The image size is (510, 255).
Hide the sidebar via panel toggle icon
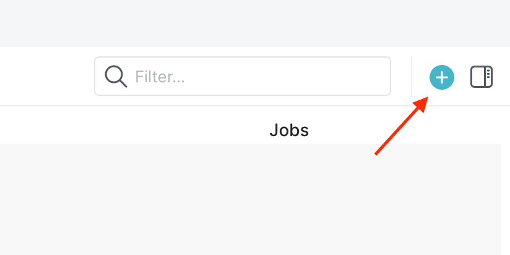click(x=482, y=77)
